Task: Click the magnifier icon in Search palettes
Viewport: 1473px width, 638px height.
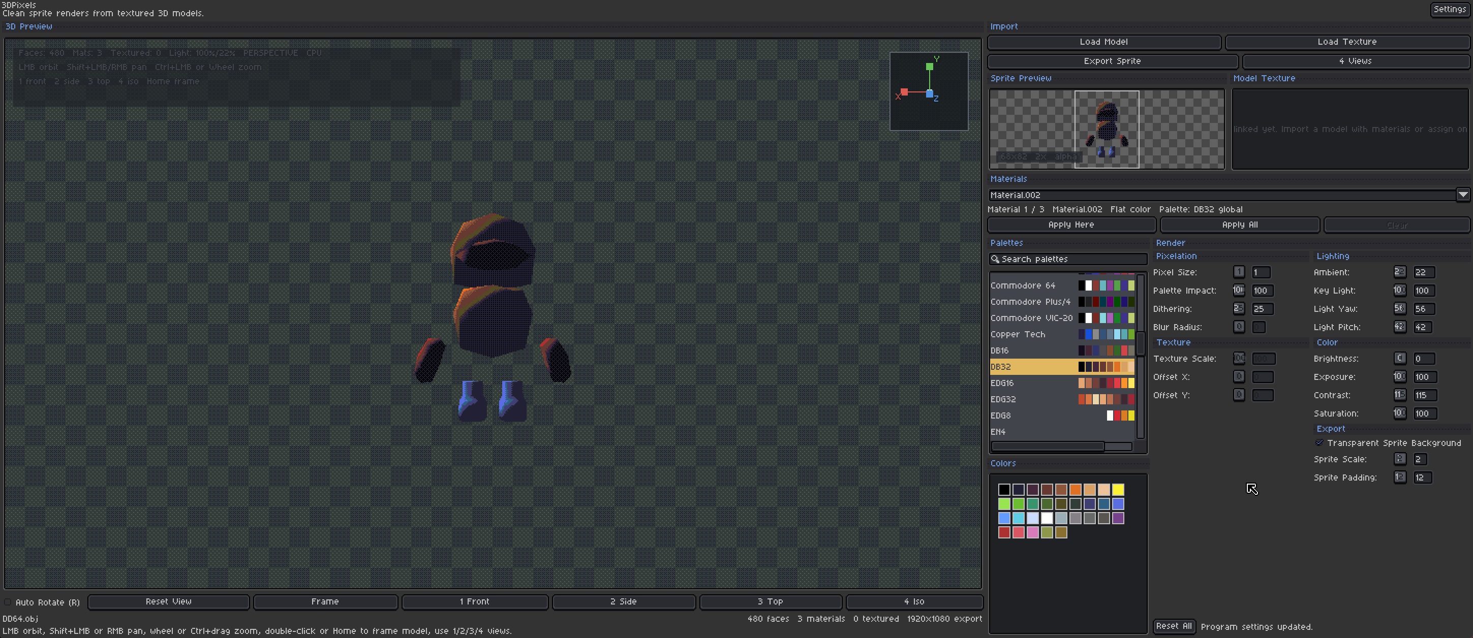Action: pyautogui.click(x=995, y=259)
